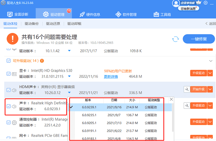
Task: Click the 98%的用户已更新 text
Action: pyautogui.click(x=118, y=71)
